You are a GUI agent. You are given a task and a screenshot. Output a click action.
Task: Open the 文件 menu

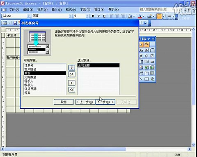[x=14, y=10]
